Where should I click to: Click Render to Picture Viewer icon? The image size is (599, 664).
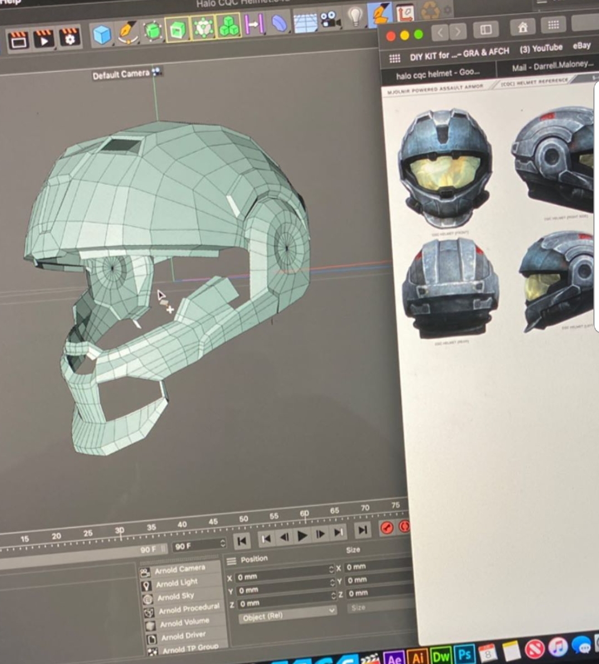coord(43,38)
